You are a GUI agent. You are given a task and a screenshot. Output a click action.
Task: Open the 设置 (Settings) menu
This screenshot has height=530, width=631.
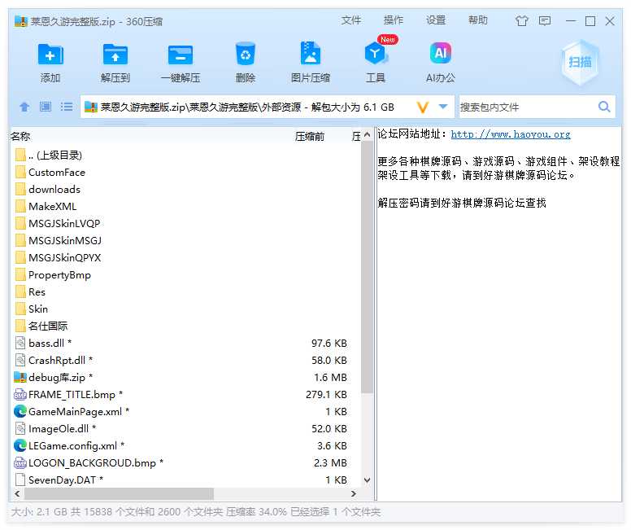coord(435,20)
